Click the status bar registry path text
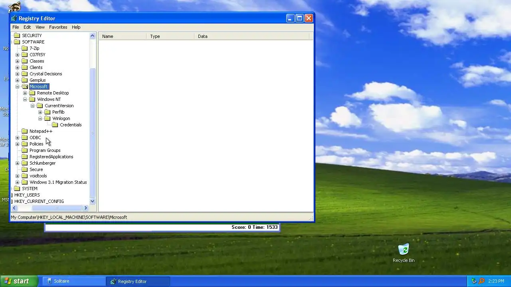 [x=69, y=217]
